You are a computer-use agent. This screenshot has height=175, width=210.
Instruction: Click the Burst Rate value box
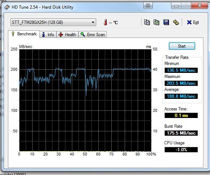tap(181, 133)
